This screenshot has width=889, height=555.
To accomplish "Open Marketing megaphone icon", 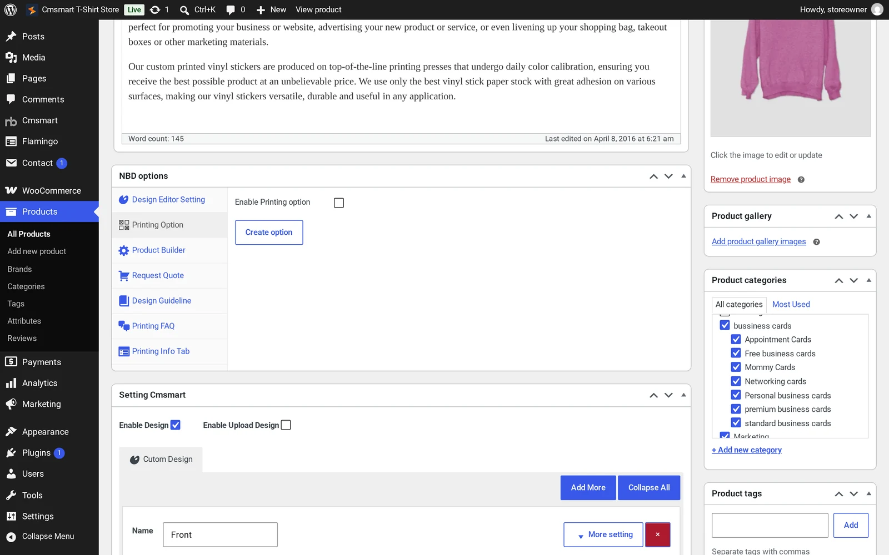I will (11, 404).
